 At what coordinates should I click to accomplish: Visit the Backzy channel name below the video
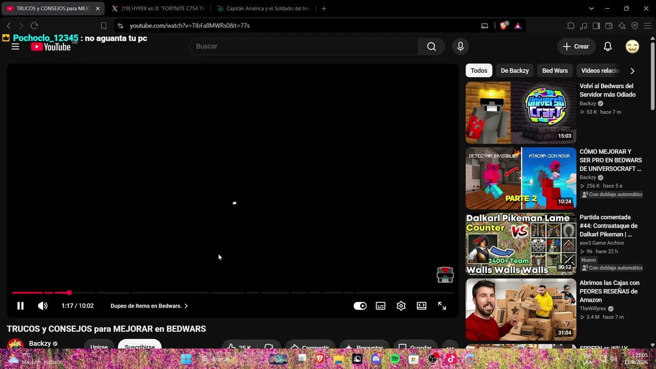click(40, 343)
